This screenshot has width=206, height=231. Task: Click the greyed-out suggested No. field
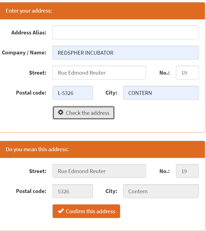pos(187,171)
